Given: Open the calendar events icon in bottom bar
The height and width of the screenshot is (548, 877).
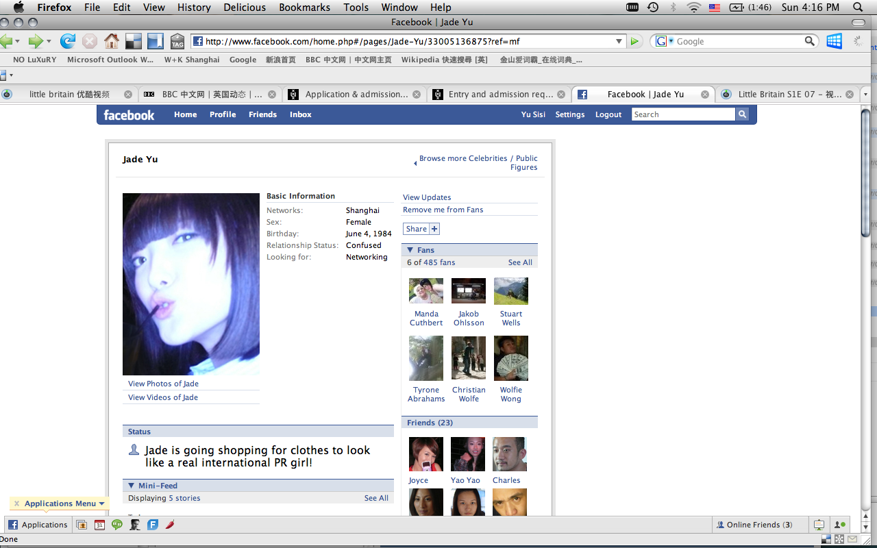Looking at the screenshot, I should click(x=99, y=525).
